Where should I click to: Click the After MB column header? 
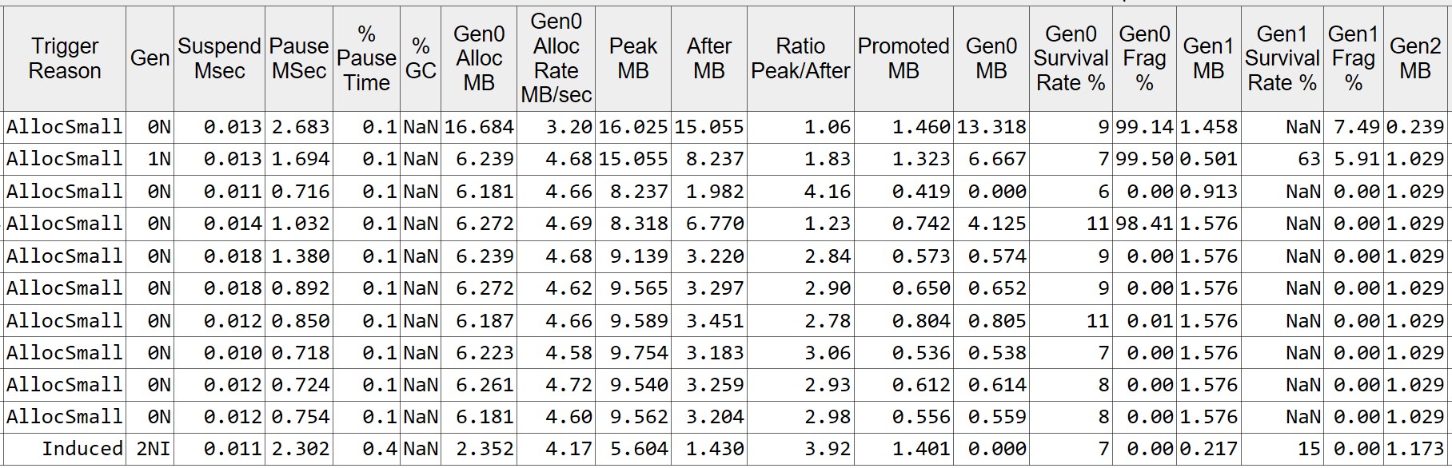[x=709, y=58]
